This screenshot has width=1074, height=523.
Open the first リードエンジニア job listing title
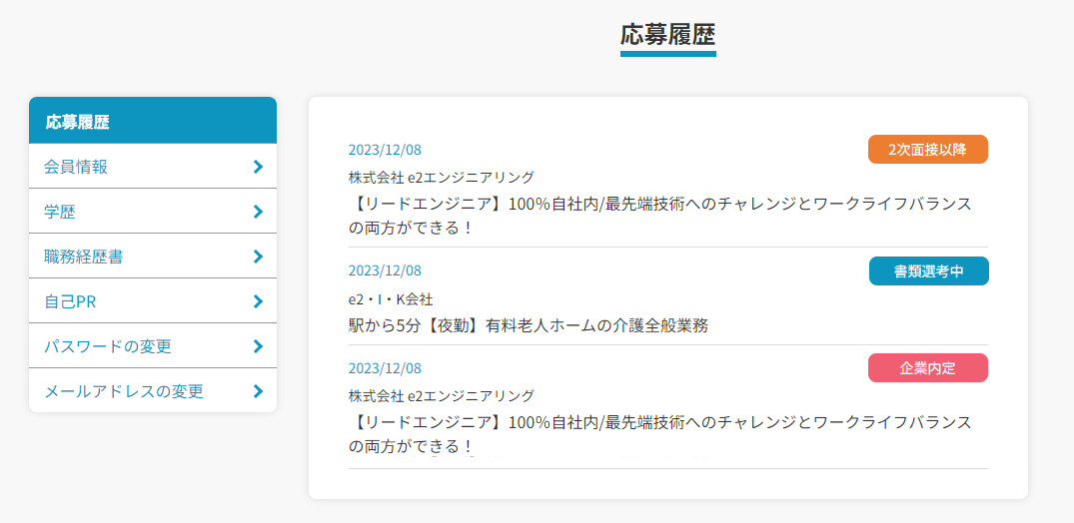coord(659,216)
